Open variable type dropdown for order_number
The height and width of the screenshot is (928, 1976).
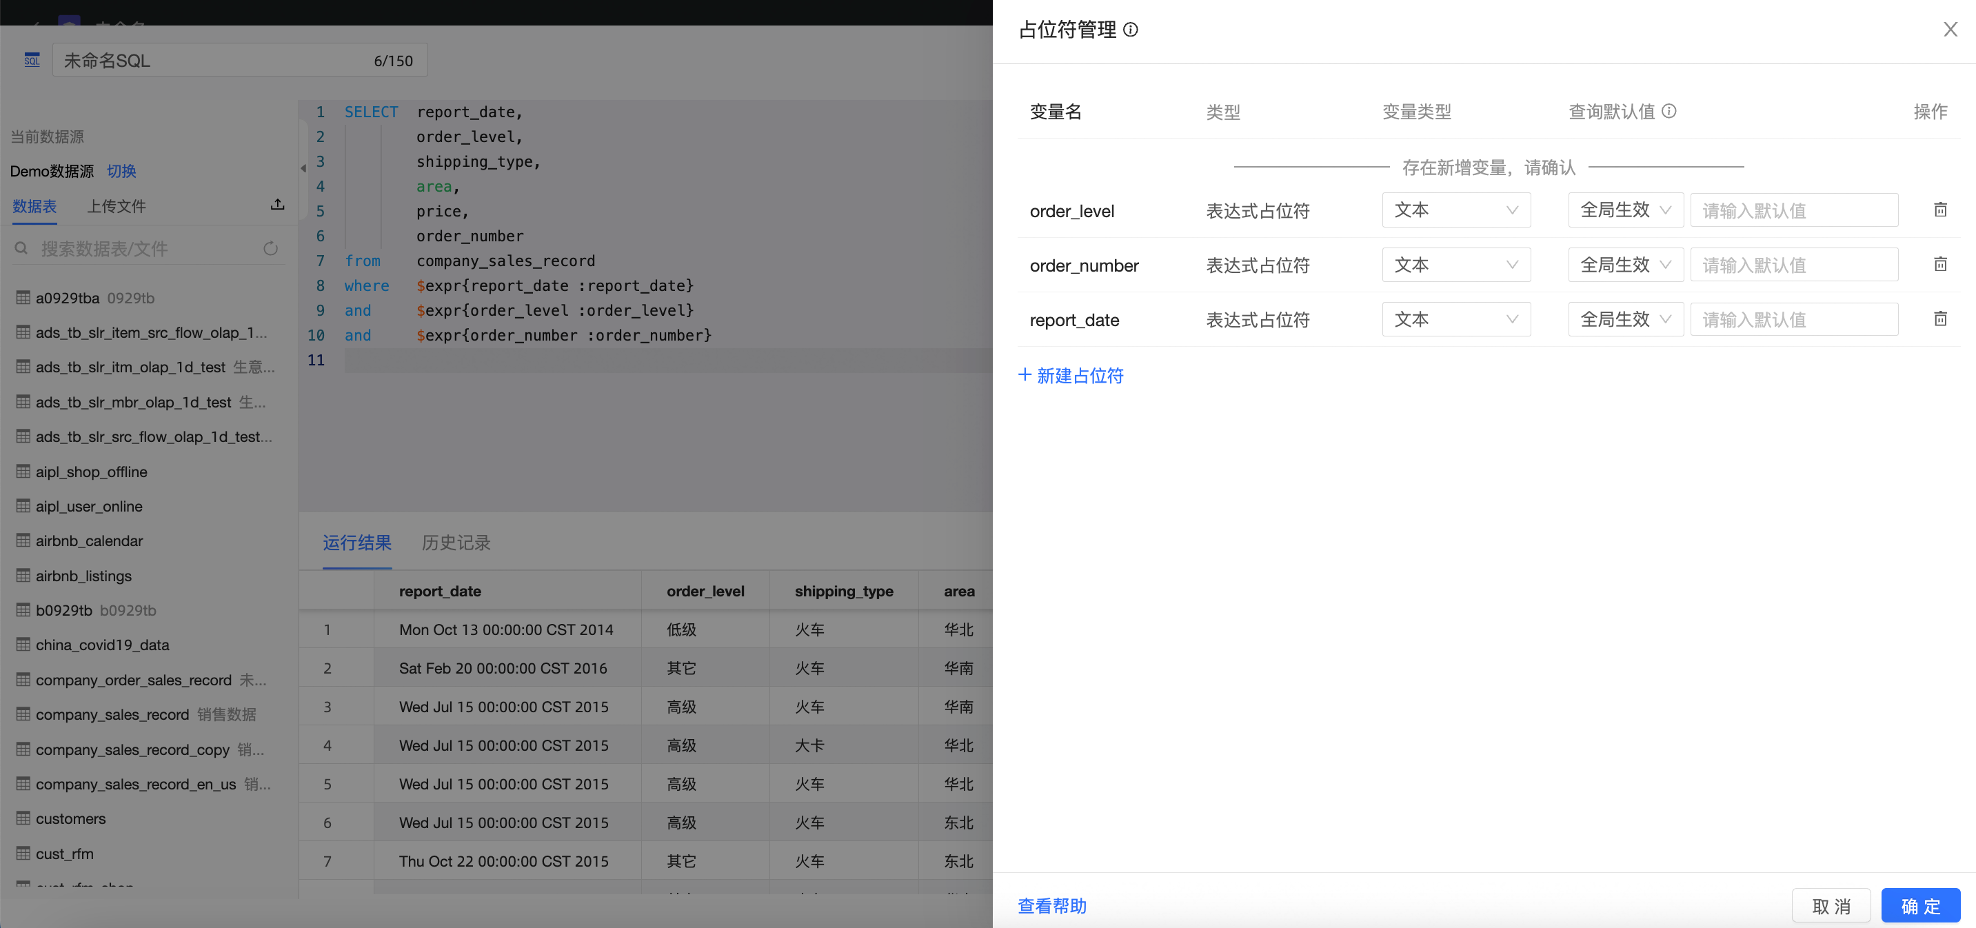[x=1456, y=265]
